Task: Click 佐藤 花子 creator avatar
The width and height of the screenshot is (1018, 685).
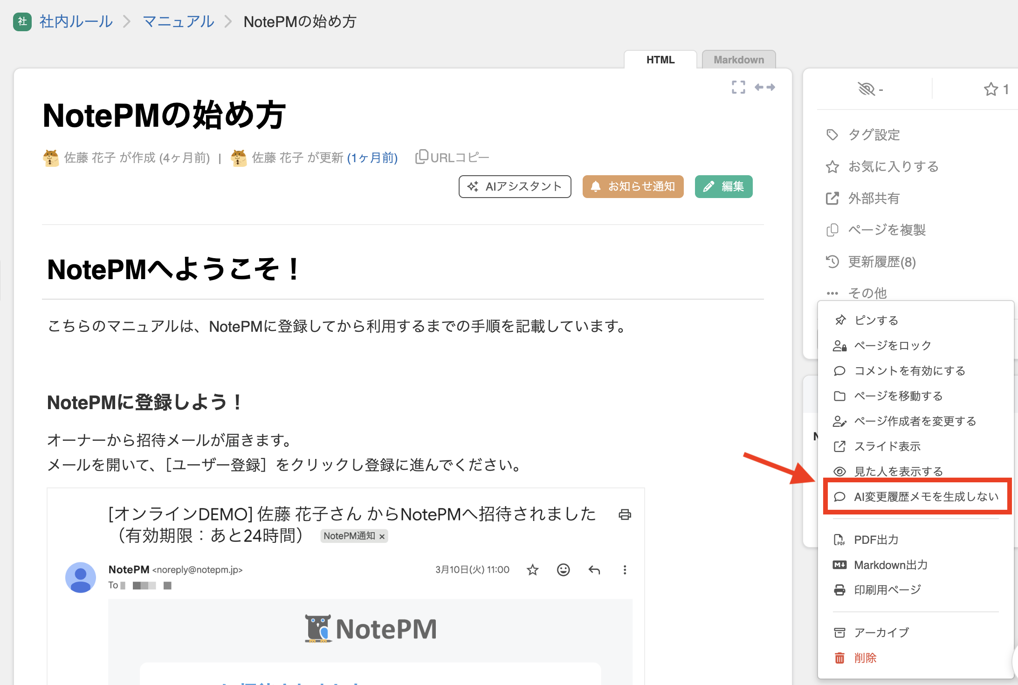Action: tap(51, 158)
